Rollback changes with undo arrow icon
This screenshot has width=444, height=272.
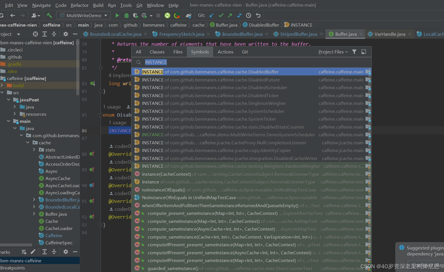point(258,15)
